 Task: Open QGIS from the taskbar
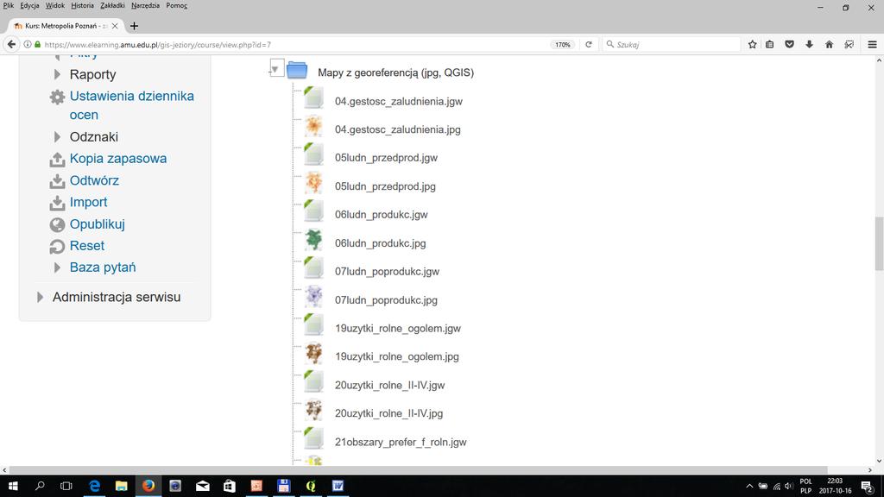point(311,486)
